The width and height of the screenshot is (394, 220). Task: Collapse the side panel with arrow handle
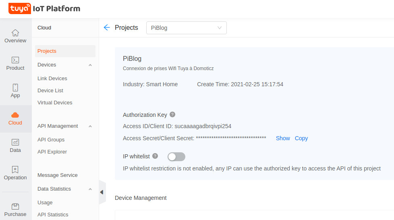tap(102, 192)
